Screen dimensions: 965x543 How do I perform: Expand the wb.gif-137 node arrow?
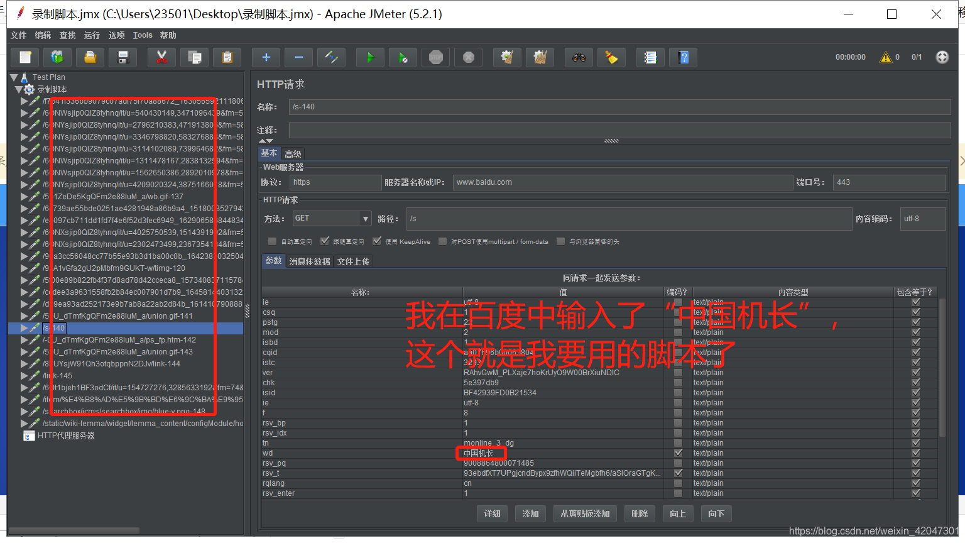[24, 197]
